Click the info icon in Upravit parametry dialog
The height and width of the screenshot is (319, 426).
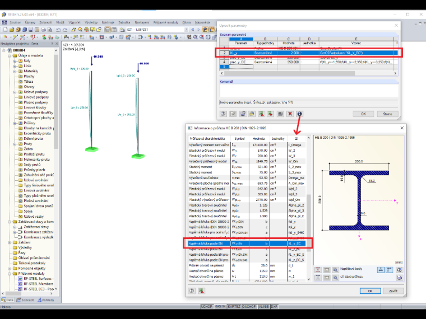[x=299, y=114]
